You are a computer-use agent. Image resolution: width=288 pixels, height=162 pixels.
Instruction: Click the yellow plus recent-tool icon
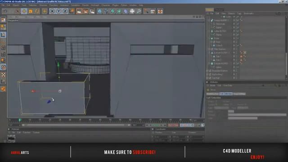[x=45, y=11]
